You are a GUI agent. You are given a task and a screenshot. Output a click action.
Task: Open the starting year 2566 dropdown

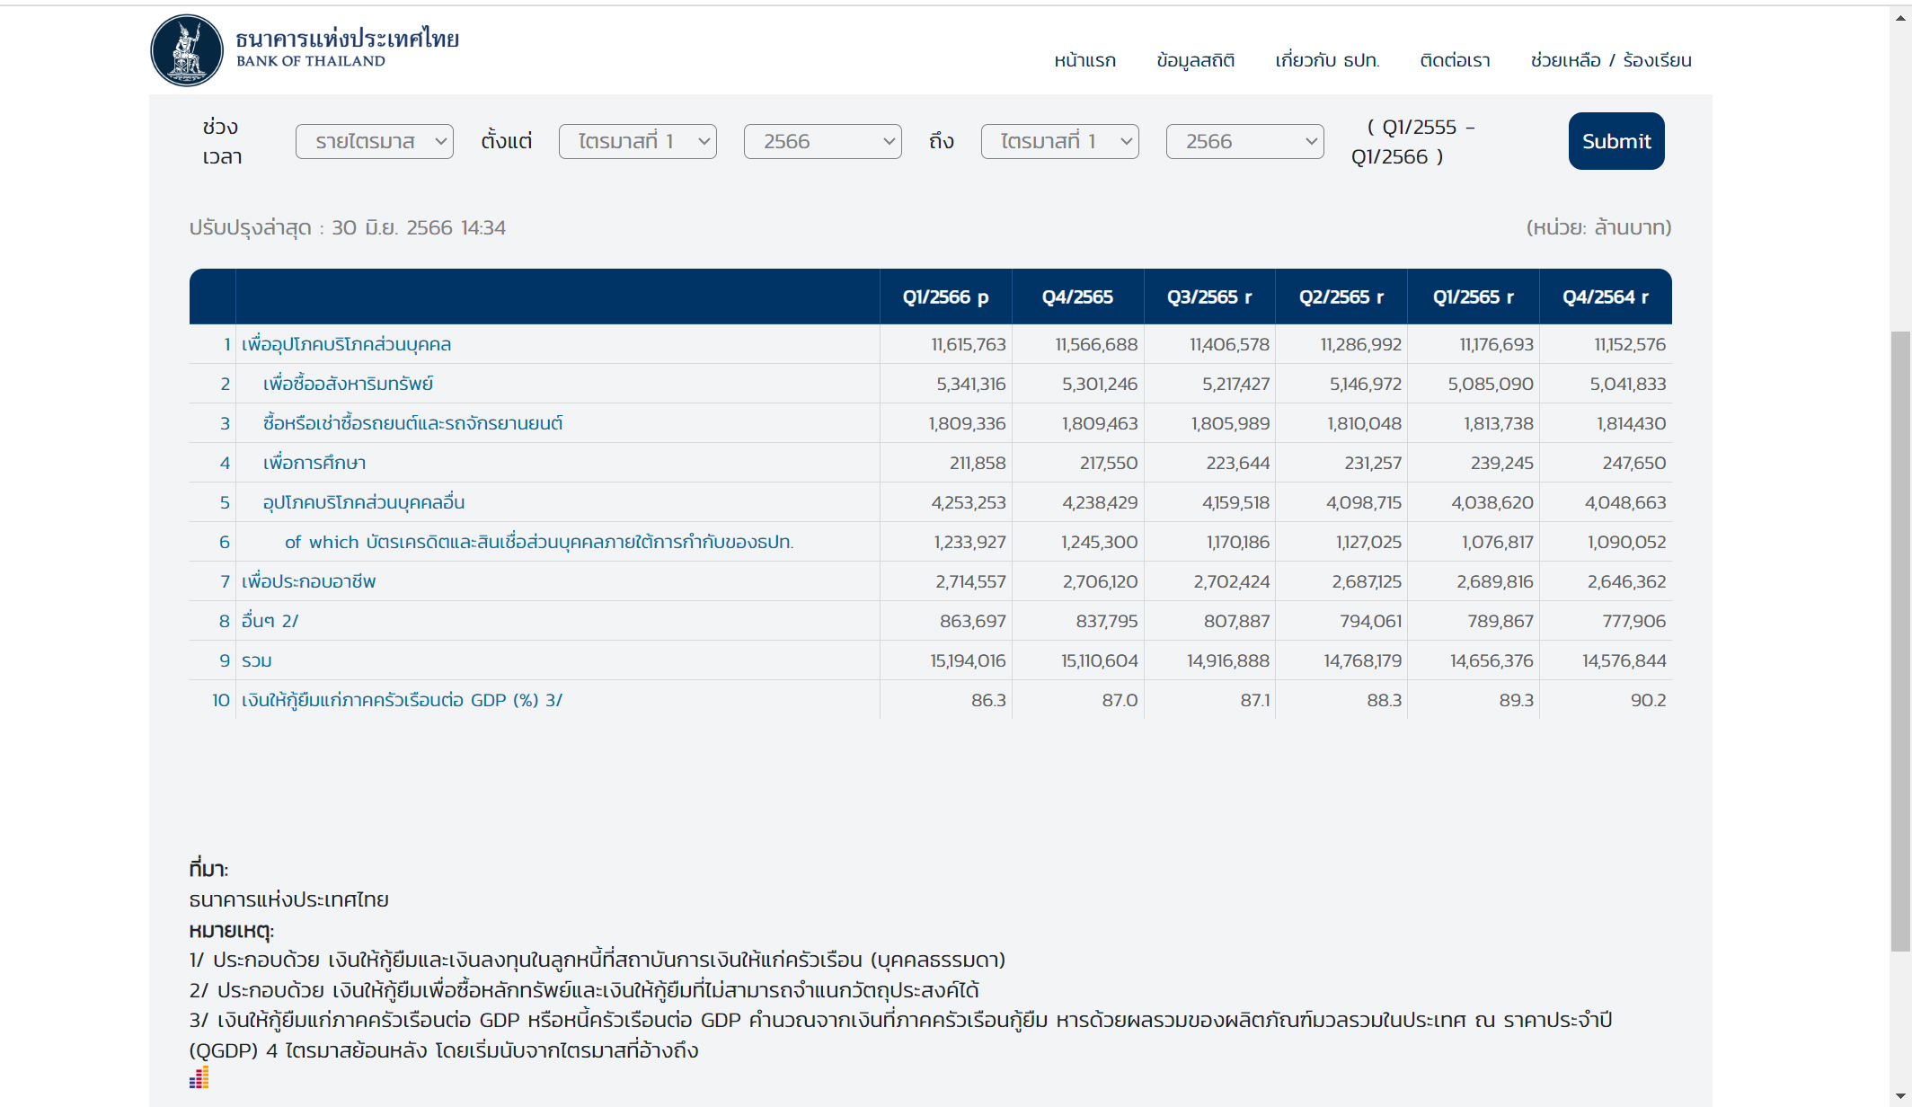click(x=822, y=141)
